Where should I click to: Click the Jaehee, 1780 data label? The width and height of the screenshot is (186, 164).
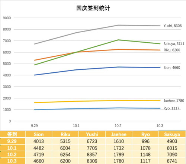coord(174,101)
